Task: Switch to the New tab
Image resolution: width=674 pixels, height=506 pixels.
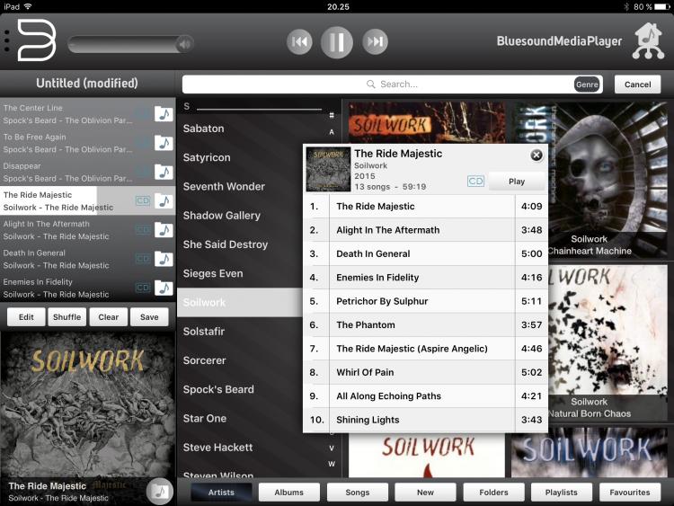Action: (425, 493)
